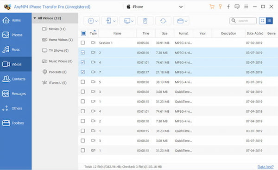Image resolution: width=278 pixels, height=170 pixels.
Task: Click the 38.13 MB size cell
Action: click(163, 82)
